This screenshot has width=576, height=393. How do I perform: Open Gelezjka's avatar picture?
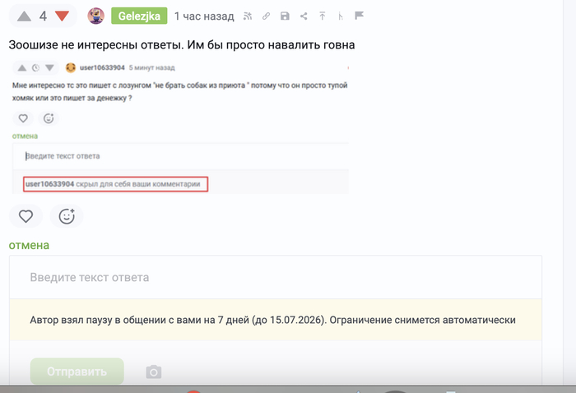point(96,16)
